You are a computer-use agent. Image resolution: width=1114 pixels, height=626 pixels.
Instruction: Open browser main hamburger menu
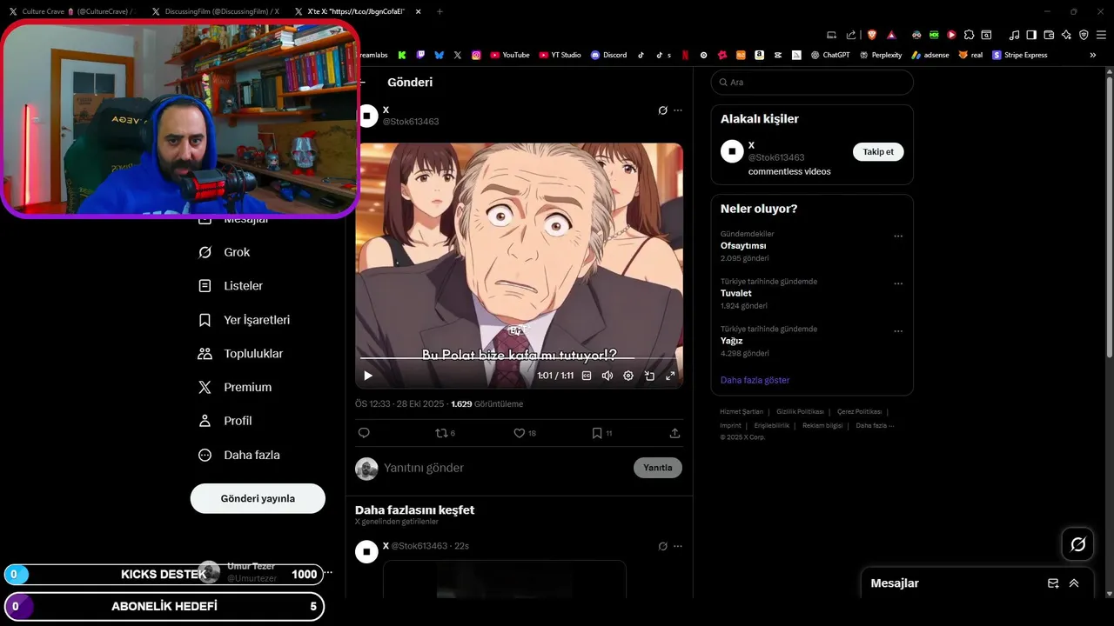click(x=1101, y=35)
